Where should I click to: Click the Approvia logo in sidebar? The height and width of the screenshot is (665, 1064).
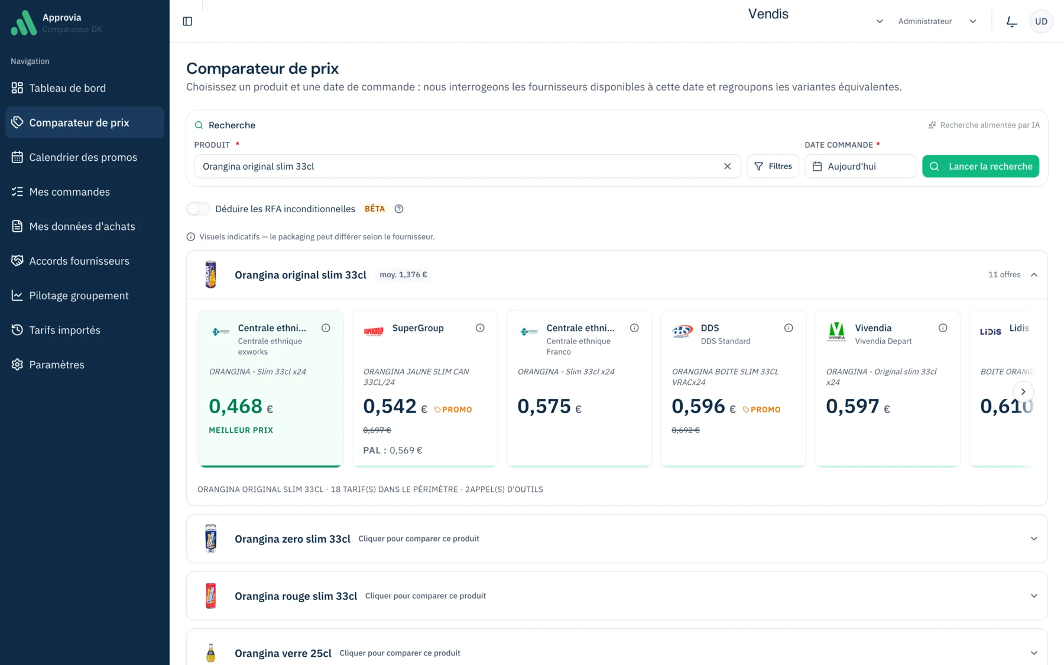(x=24, y=22)
